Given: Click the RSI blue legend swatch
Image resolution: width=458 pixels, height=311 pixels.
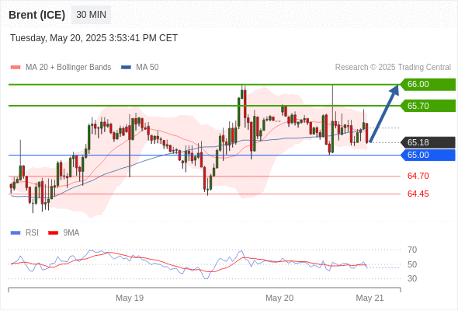Looking at the screenshot, I should coord(16,233).
